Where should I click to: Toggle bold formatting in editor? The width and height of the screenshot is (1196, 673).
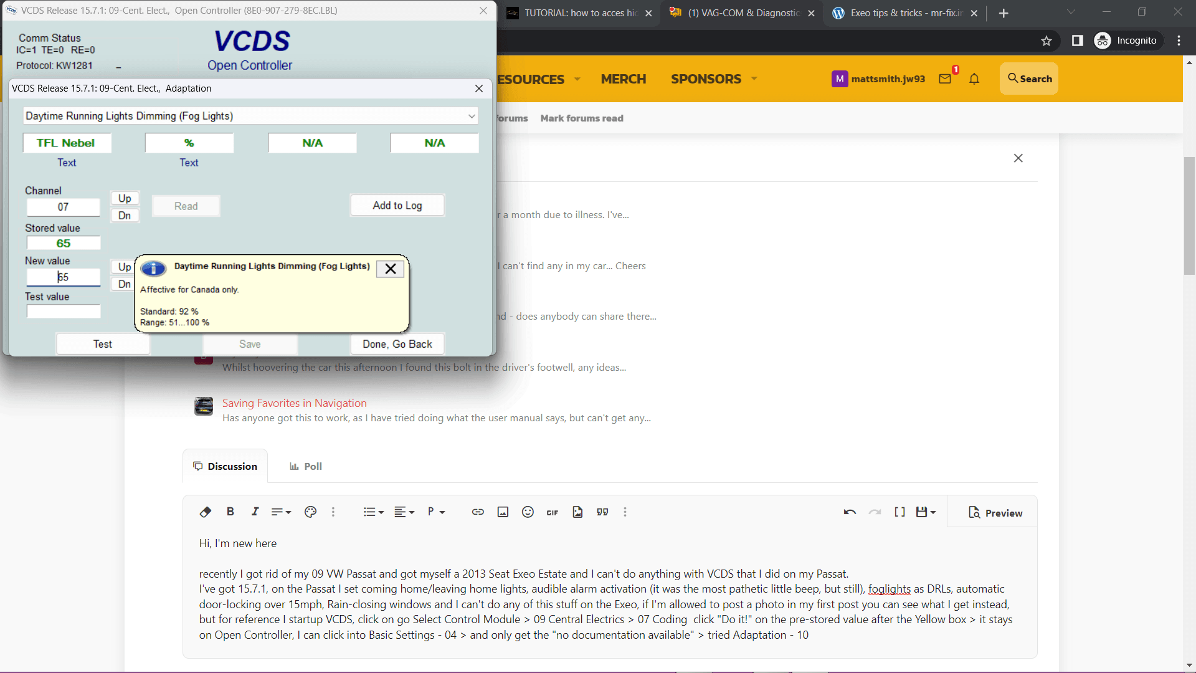(230, 512)
